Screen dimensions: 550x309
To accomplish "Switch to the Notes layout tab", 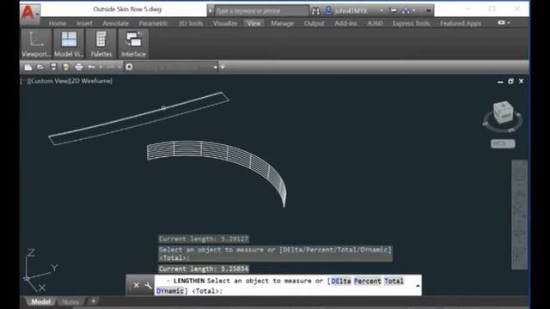I will pos(70,301).
